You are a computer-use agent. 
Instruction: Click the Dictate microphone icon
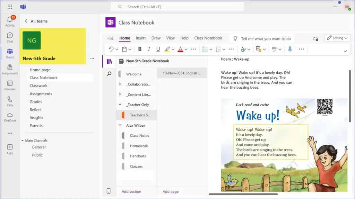[x=290, y=49]
